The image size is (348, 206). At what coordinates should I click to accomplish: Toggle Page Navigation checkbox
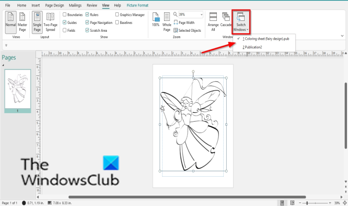(x=87, y=22)
